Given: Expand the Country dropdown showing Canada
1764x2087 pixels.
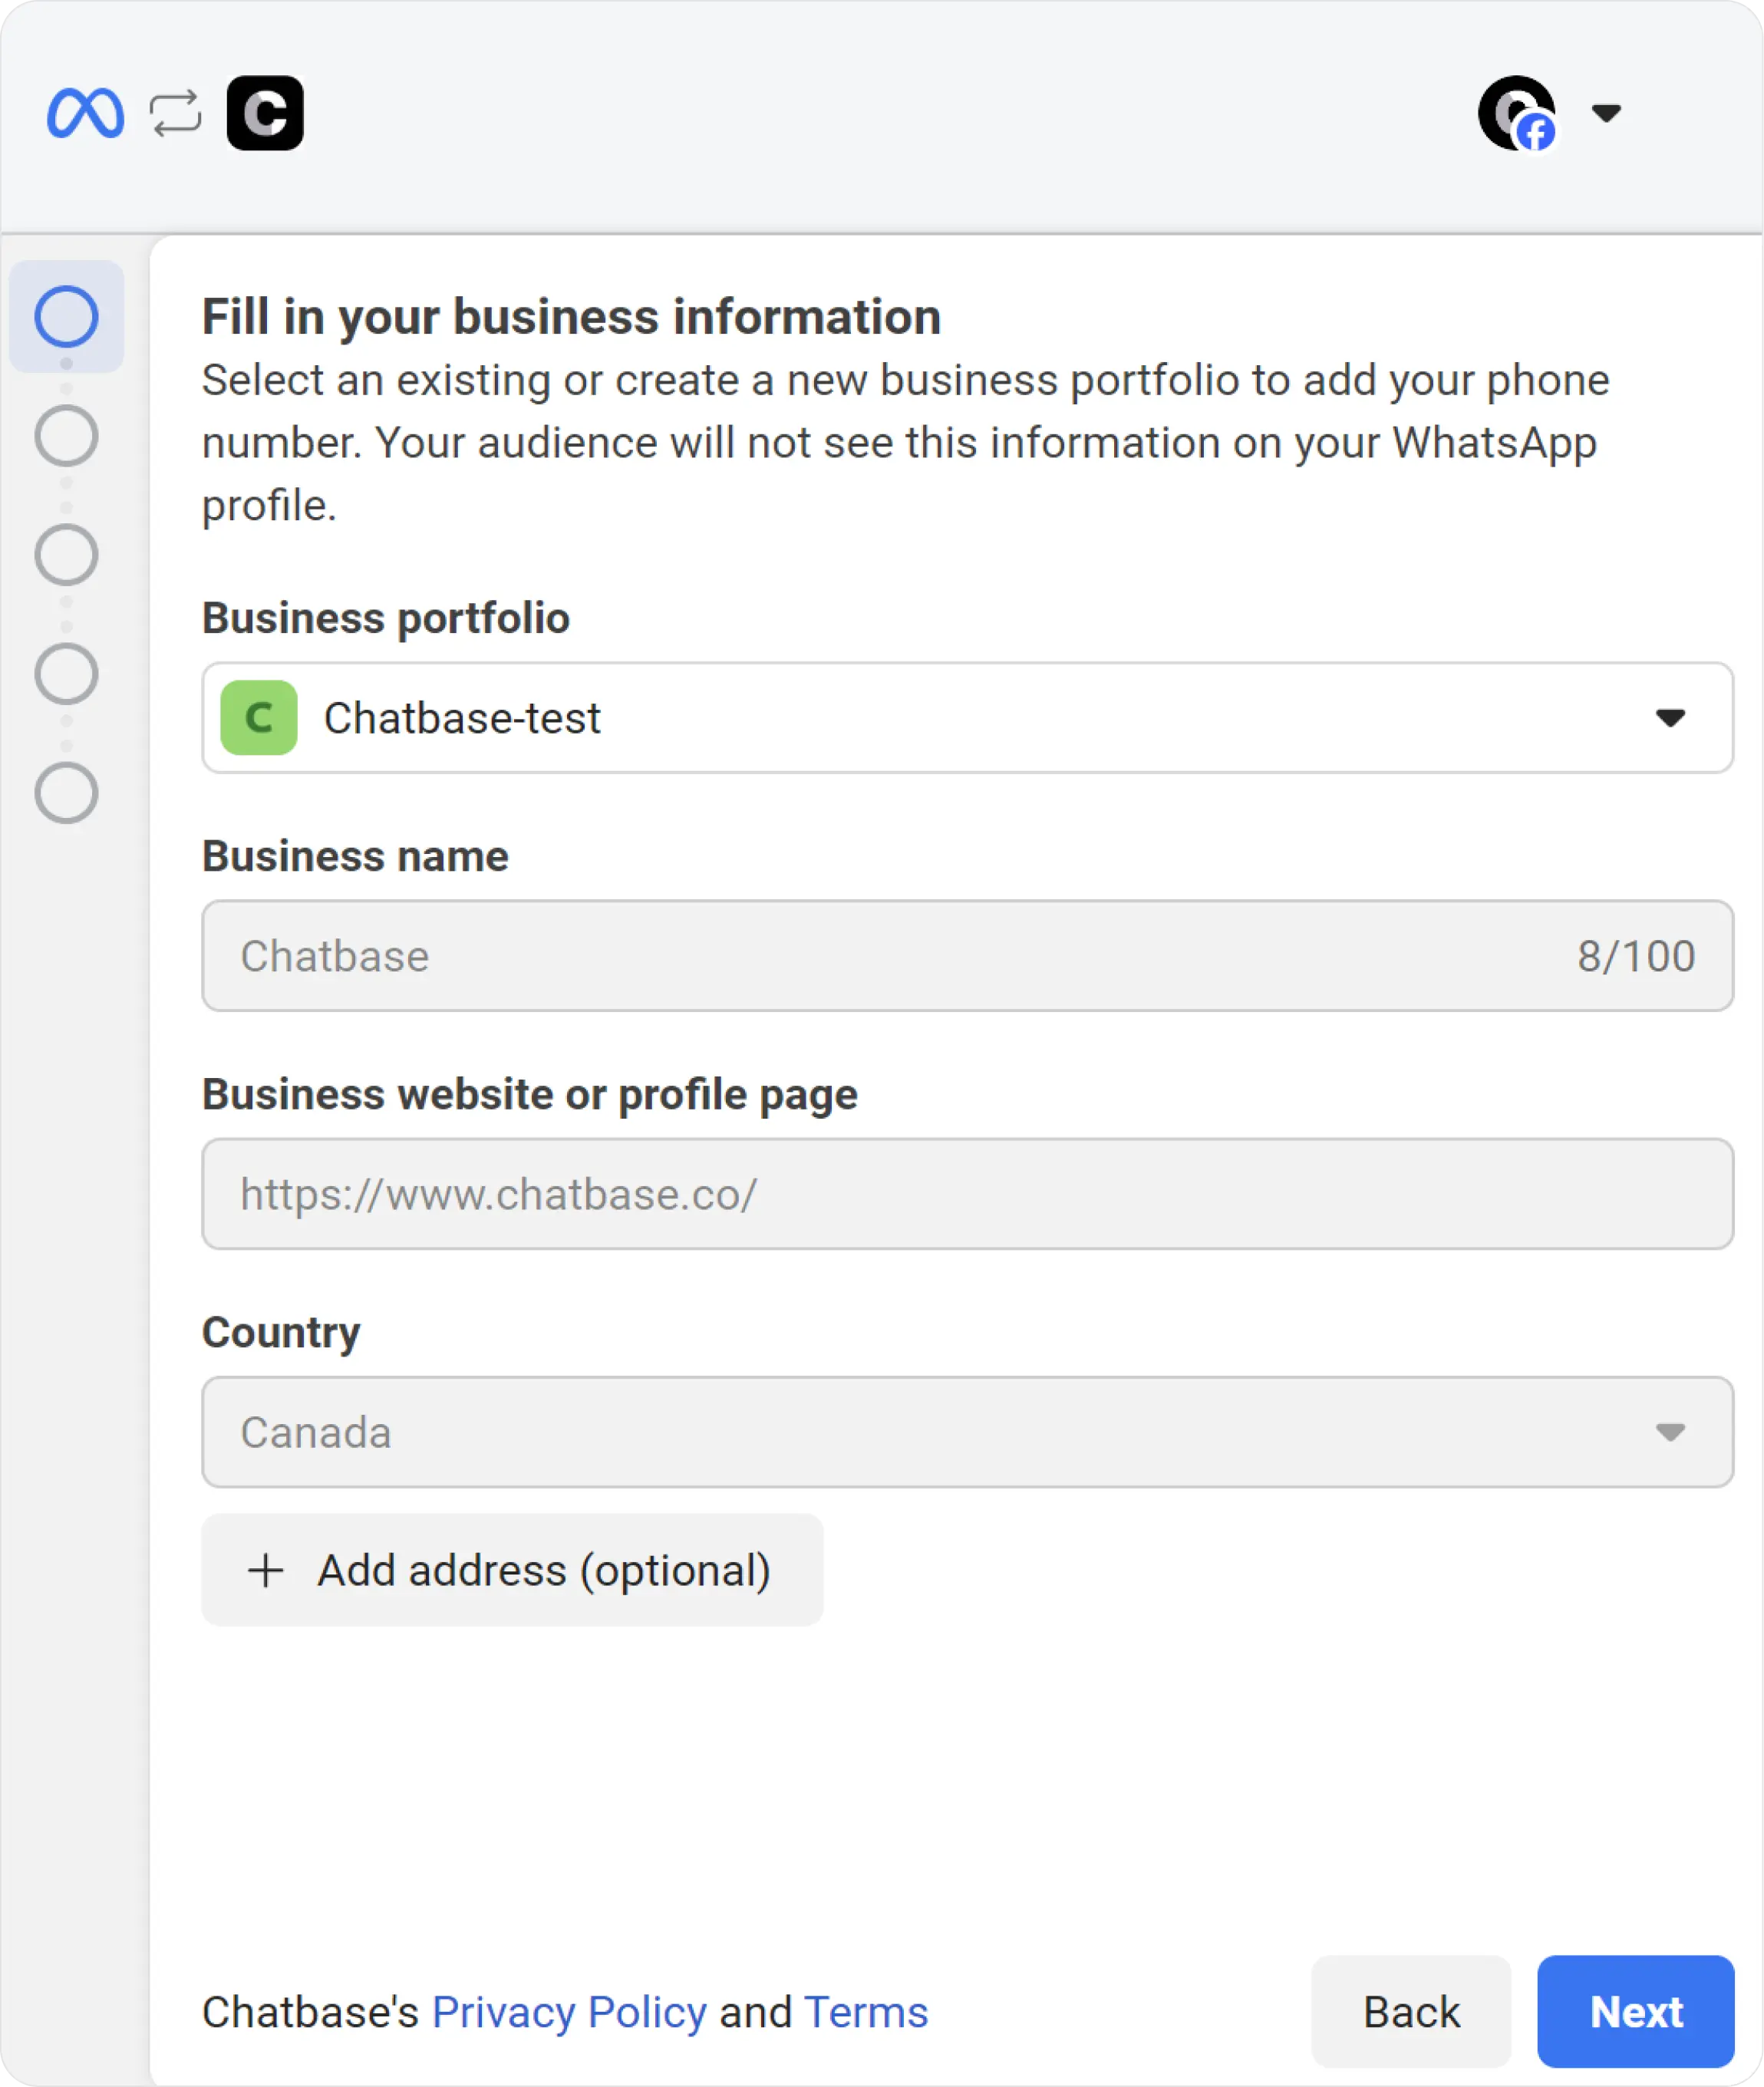Looking at the screenshot, I should point(966,1432).
